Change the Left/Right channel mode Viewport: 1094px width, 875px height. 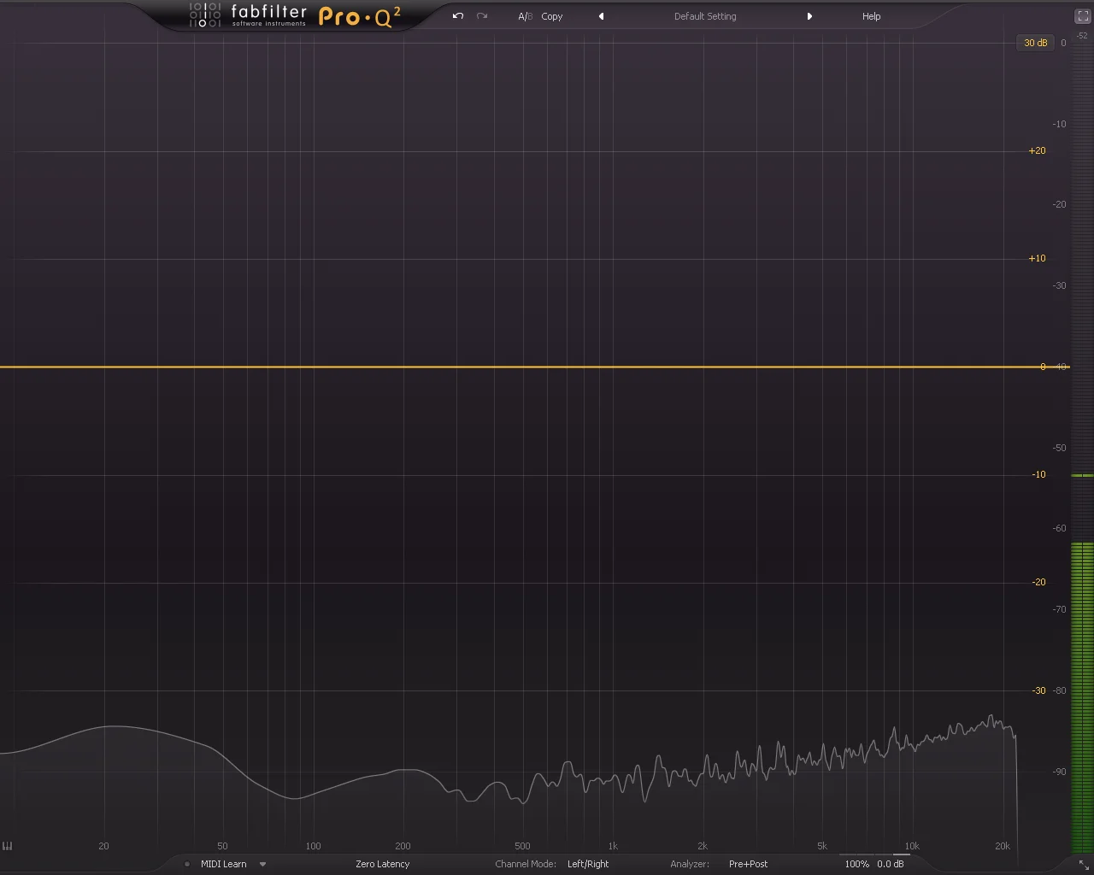(x=588, y=864)
